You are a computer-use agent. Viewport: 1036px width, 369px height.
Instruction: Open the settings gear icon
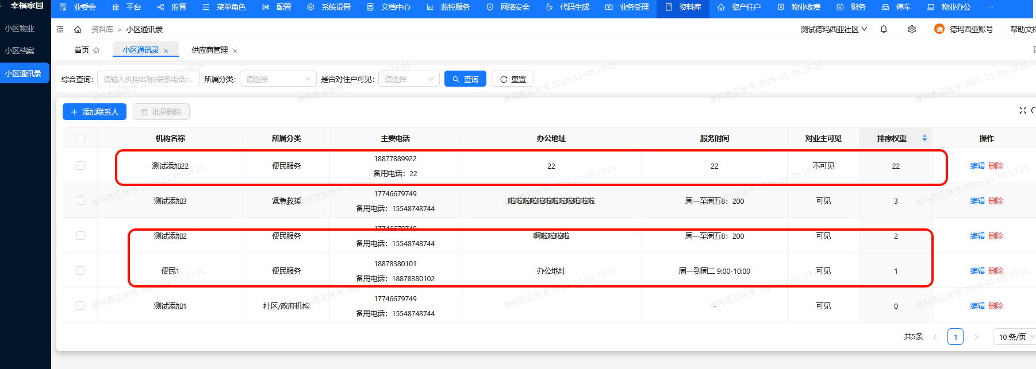click(912, 29)
